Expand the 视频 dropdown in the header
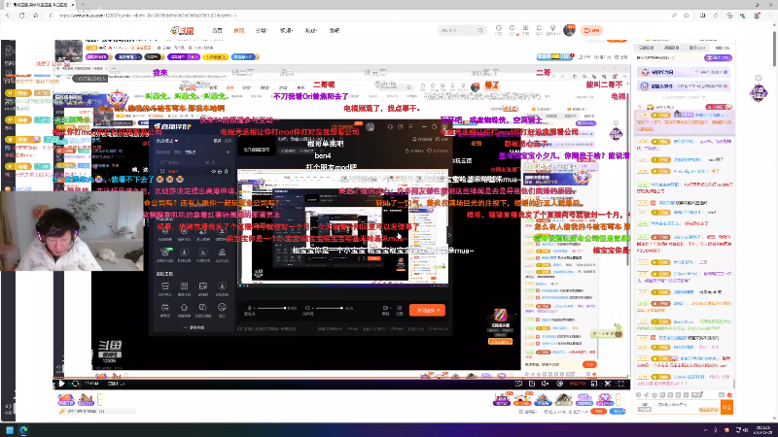The height and width of the screenshot is (437, 778). [286, 31]
